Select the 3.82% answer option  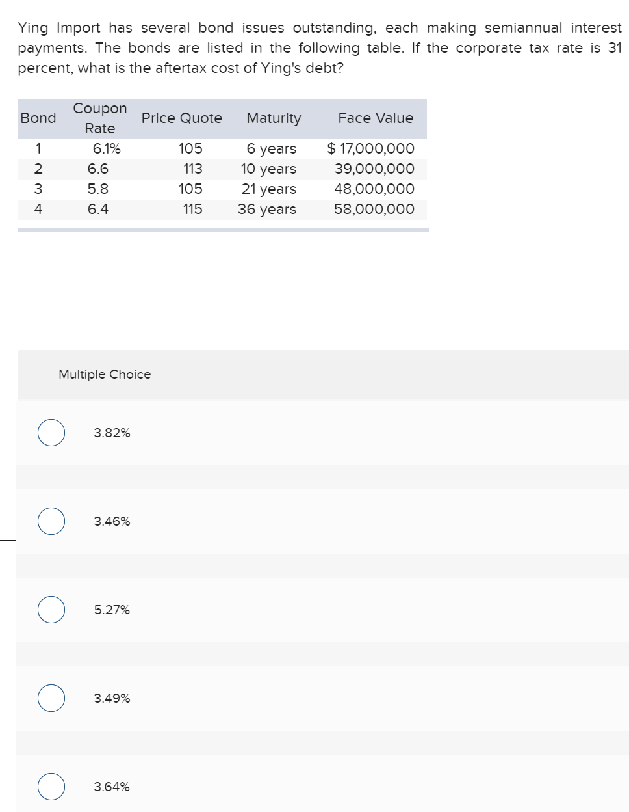coord(51,432)
